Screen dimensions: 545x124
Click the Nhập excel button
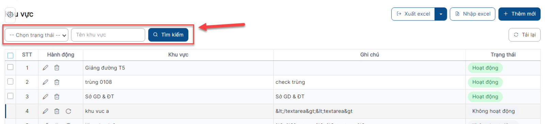[472, 14]
